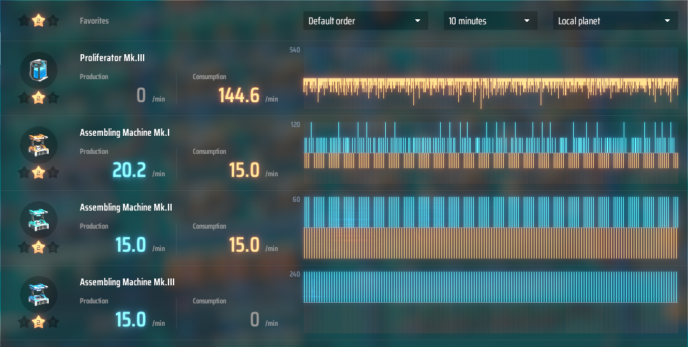The image size is (688, 347).
Task: Unfavorite Assembling Machine Mk.I via star 2
Action: tap(39, 173)
